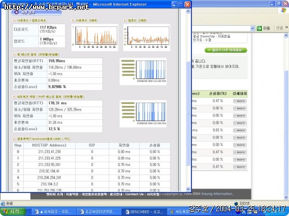Screen dimensions: 289x216
Task: Open the address bar dropdown arrow
Action: pos(253,28)
